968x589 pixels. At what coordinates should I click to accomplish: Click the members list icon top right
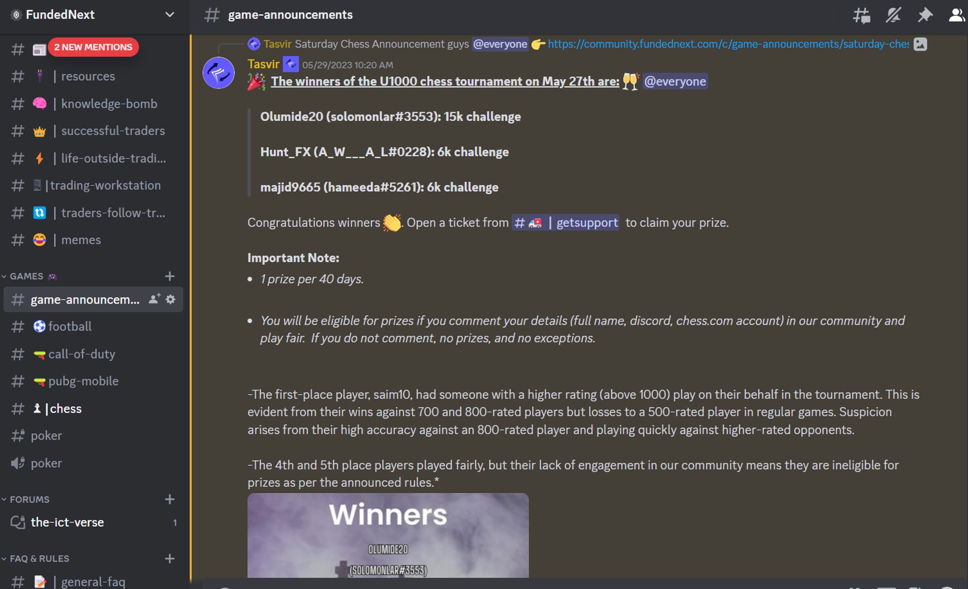956,15
